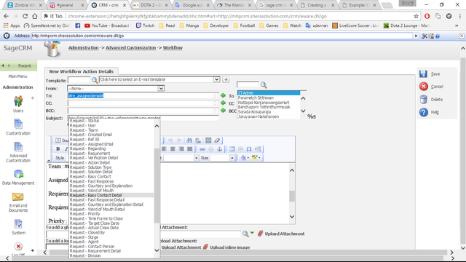Image resolution: width=466 pixels, height=262 pixels.
Task: Click the Justify alignment icon
Action: click(x=189, y=148)
